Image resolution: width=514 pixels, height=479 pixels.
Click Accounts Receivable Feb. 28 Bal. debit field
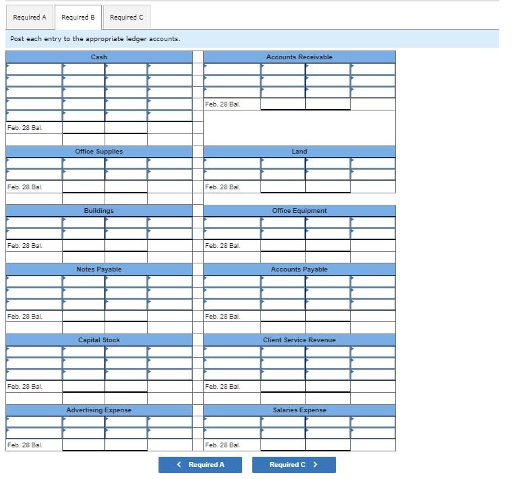283,104
